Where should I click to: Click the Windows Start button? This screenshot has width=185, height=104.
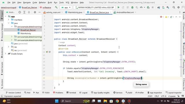(x=57, y=101)
